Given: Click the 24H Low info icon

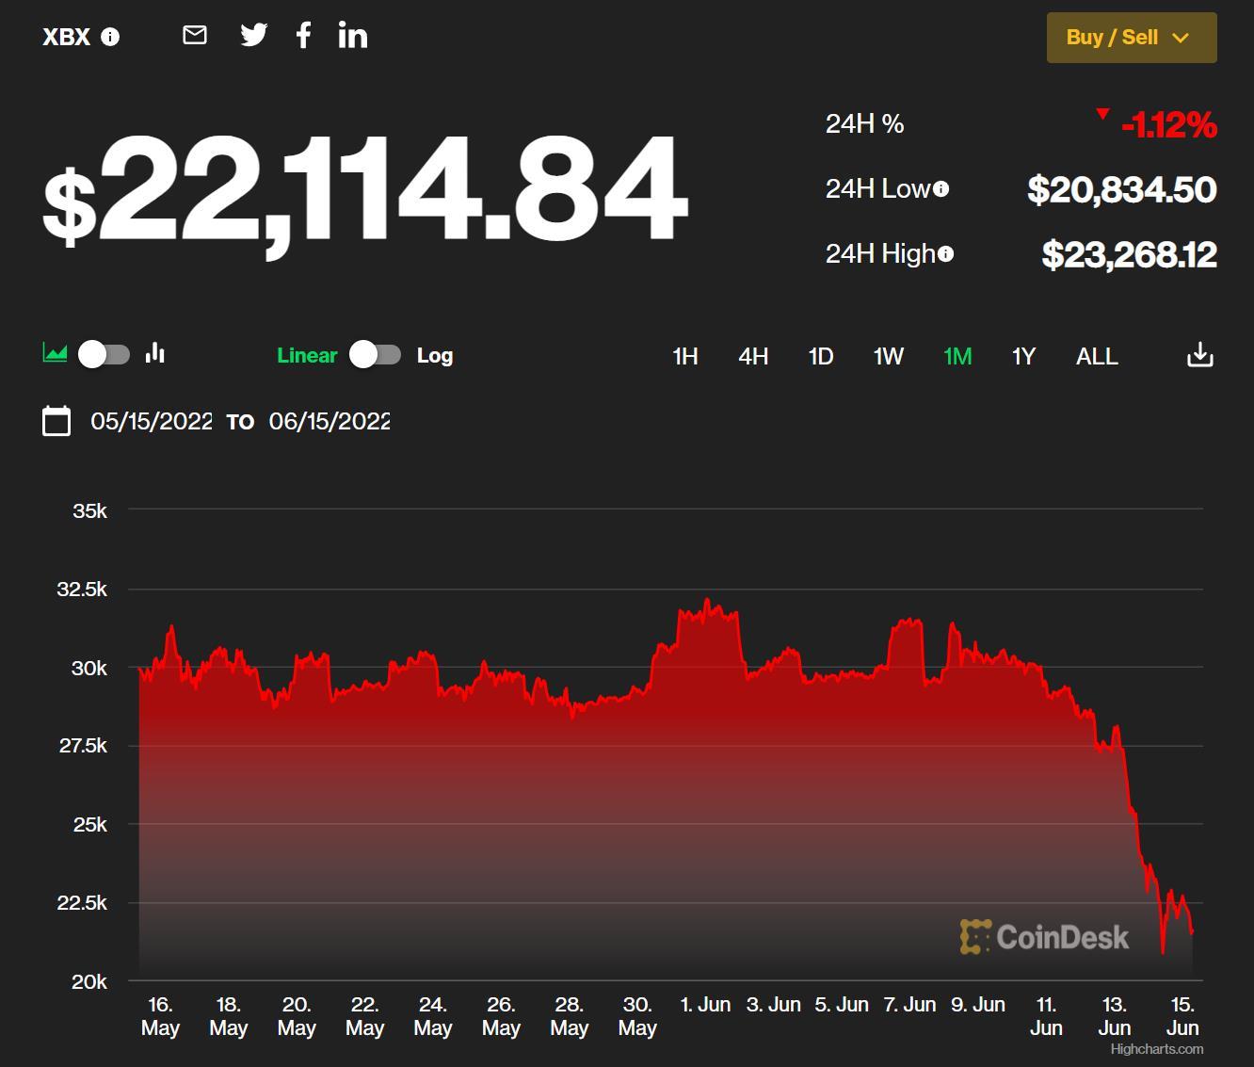Looking at the screenshot, I should [x=940, y=189].
